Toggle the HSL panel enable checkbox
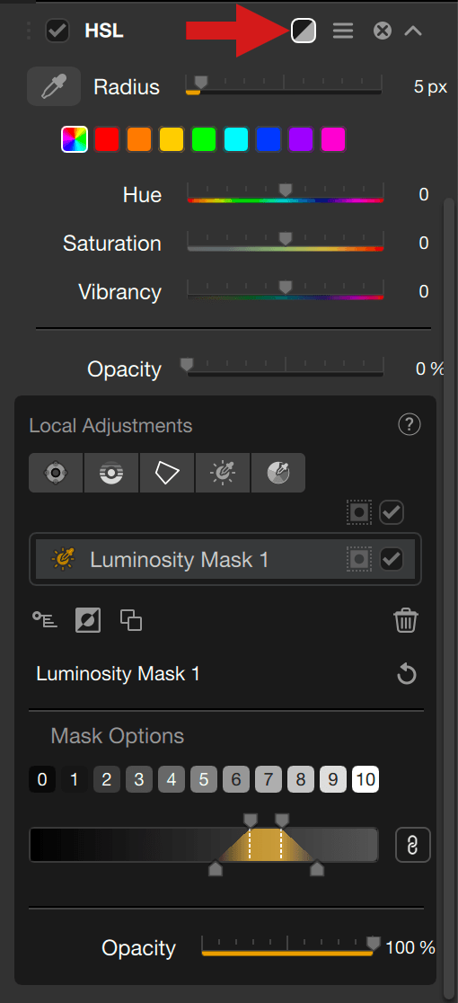Screen dimensions: 458x1003 [x=57, y=31]
